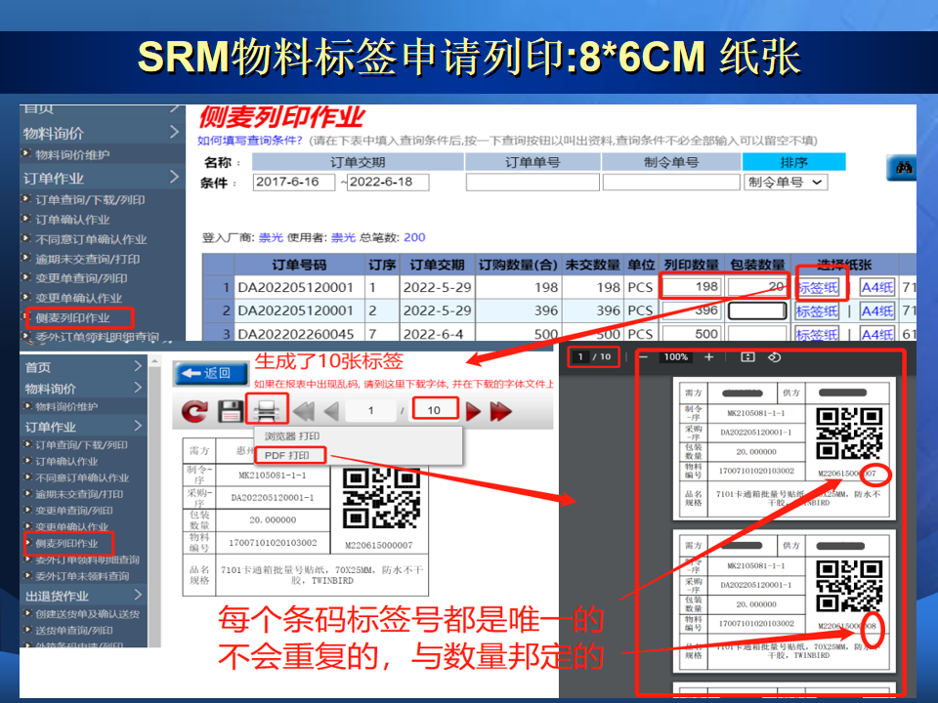Viewport: 938px width, 703px height.
Task: Open 逾期未交查询/打印 in label preview sidebar
Action: (x=79, y=494)
